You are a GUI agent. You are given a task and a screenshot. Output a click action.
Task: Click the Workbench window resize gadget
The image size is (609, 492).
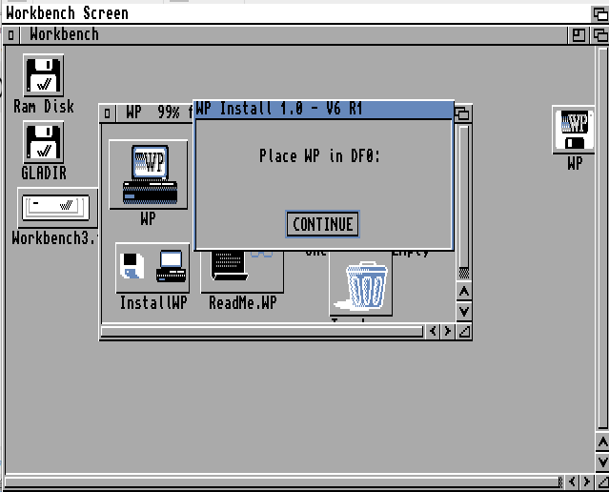point(602,482)
